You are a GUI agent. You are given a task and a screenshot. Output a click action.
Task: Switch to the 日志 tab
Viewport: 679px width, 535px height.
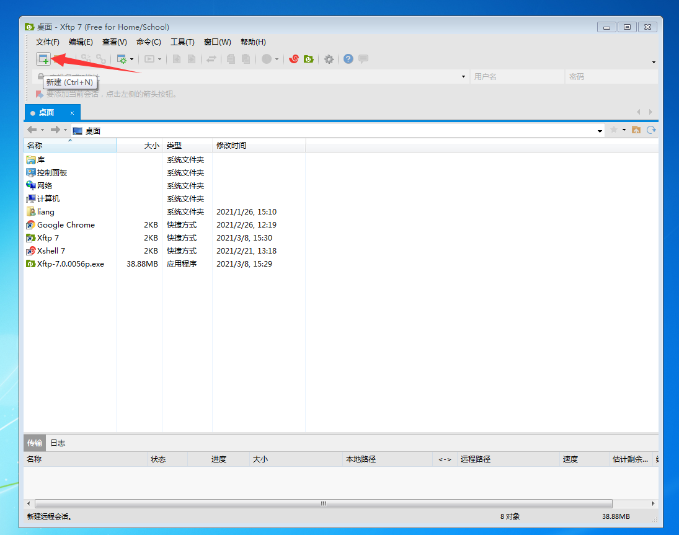click(58, 443)
